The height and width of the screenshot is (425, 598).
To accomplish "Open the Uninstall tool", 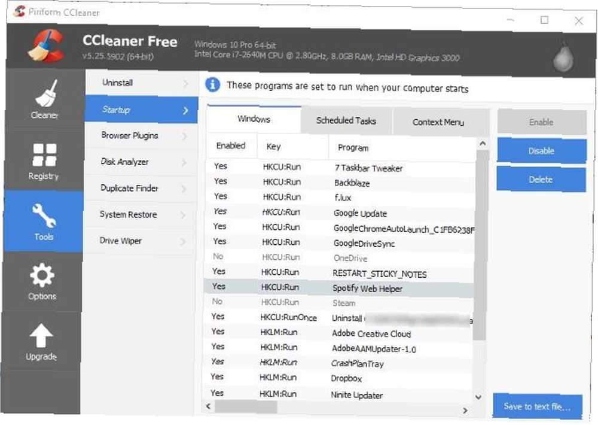I will (x=142, y=83).
